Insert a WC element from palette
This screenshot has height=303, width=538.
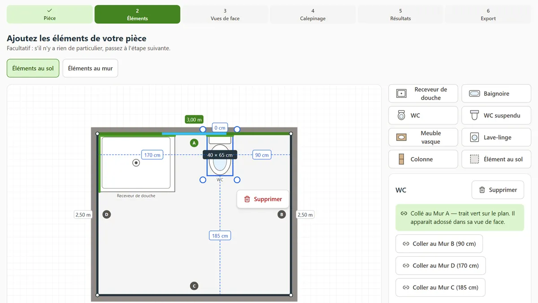[x=423, y=115]
